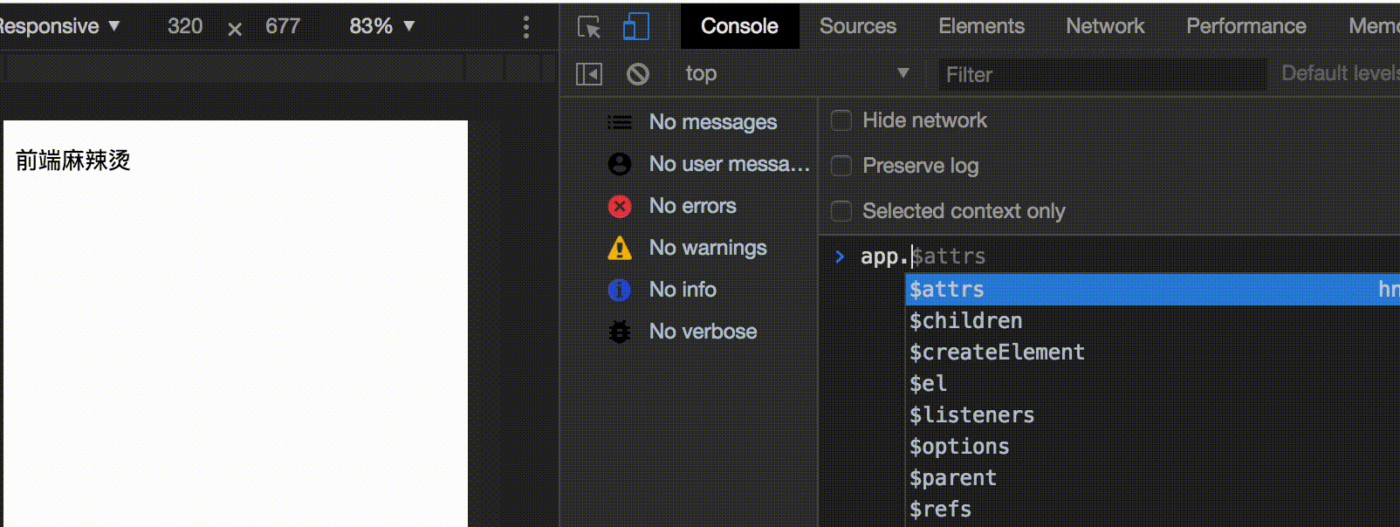Toggle the device toolbar icon

point(635,27)
